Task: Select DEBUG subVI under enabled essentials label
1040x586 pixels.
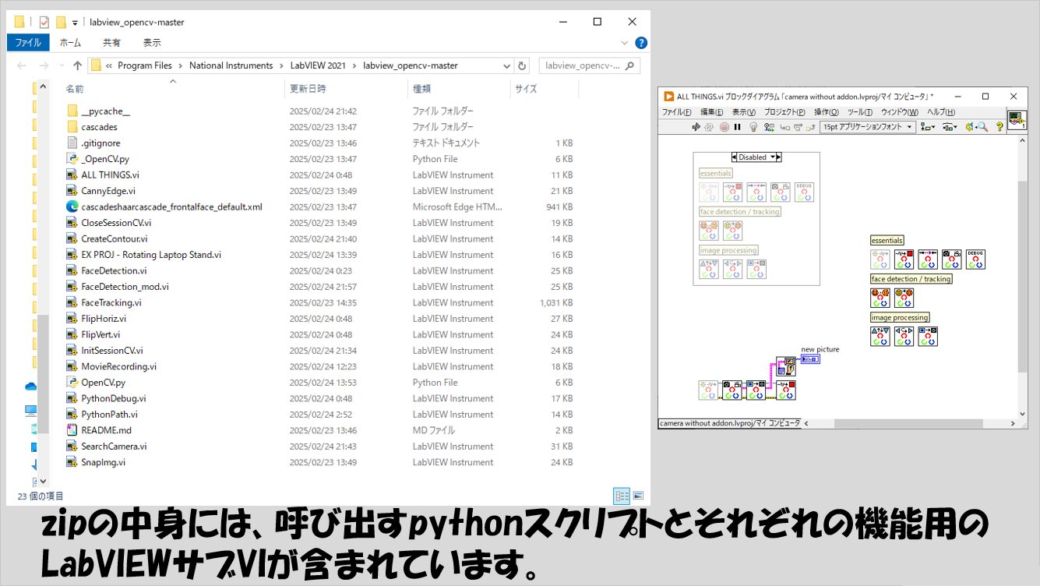Action: (x=975, y=259)
